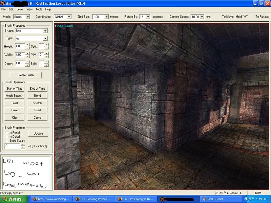Click the Red Faction editor title bar icon

3,3
